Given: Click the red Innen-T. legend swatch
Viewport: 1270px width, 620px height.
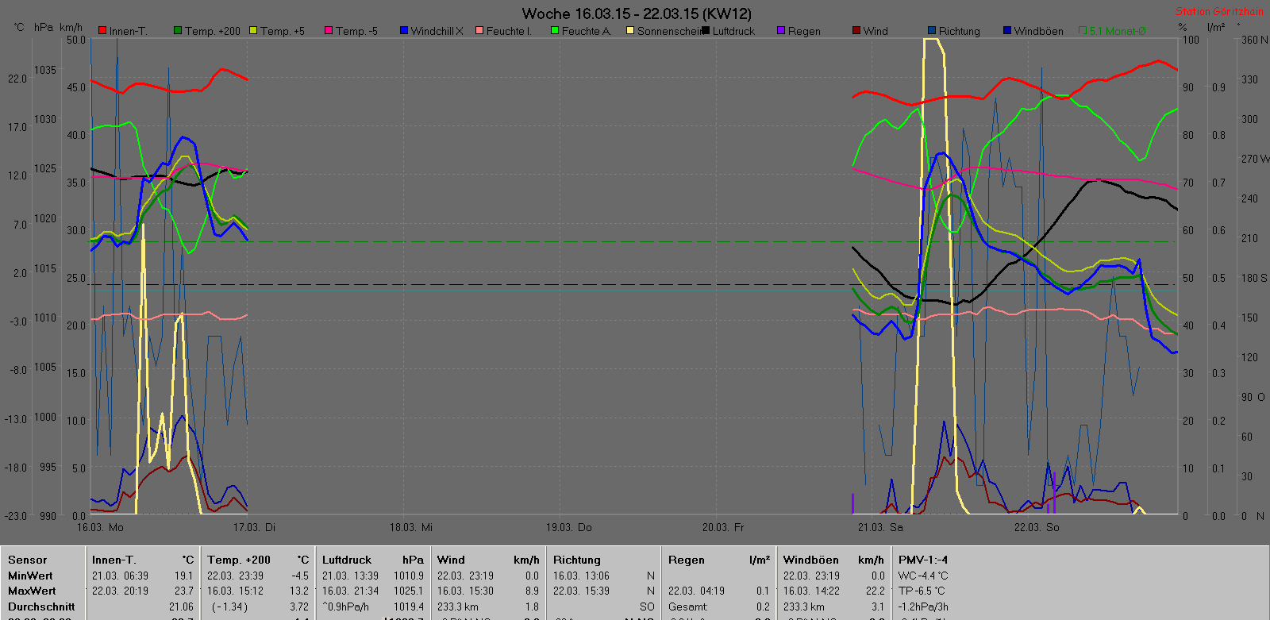Looking at the screenshot, I should coord(102,31).
